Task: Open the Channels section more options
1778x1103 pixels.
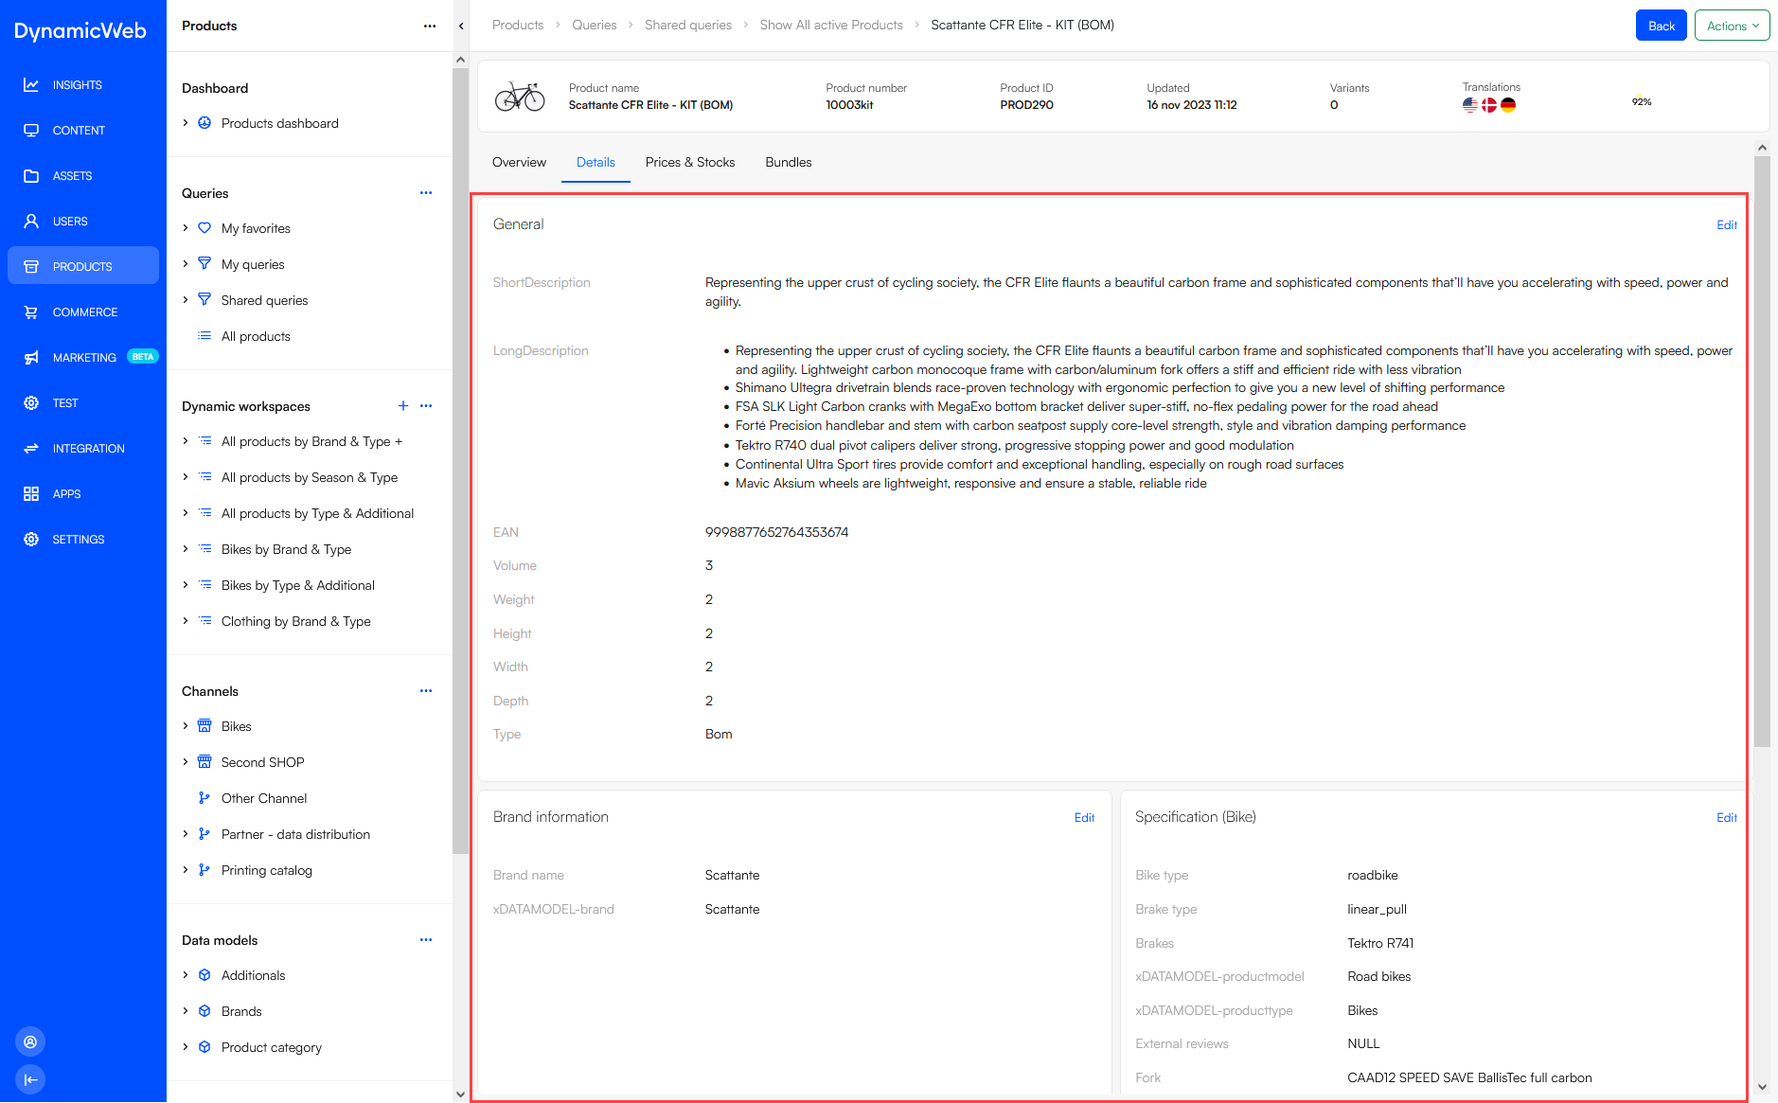Action: coord(426,691)
